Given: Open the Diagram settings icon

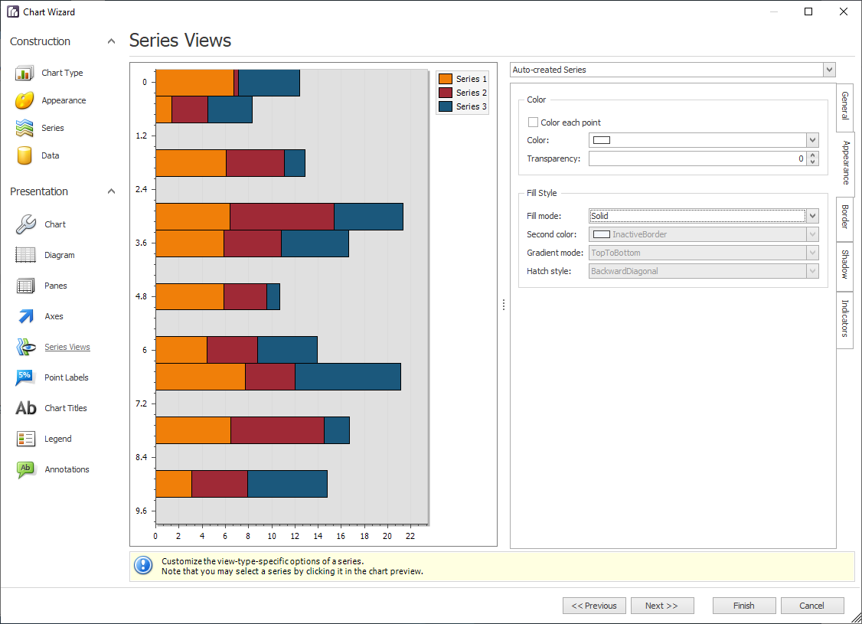Looking at the screenshot, I should [25, 254].
